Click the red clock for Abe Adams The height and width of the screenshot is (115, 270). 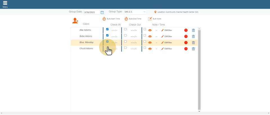coord(186,30)
